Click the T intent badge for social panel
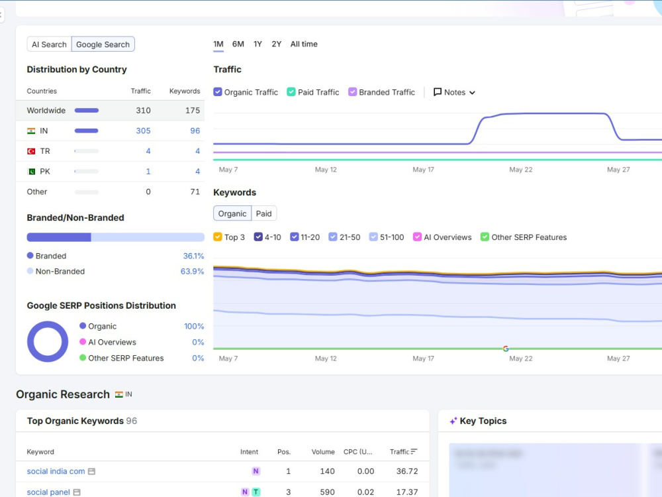The image size is (662, 497). pyautogui.click(x=256, y=492)
